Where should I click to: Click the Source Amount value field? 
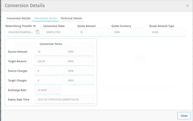coord(49,52)
